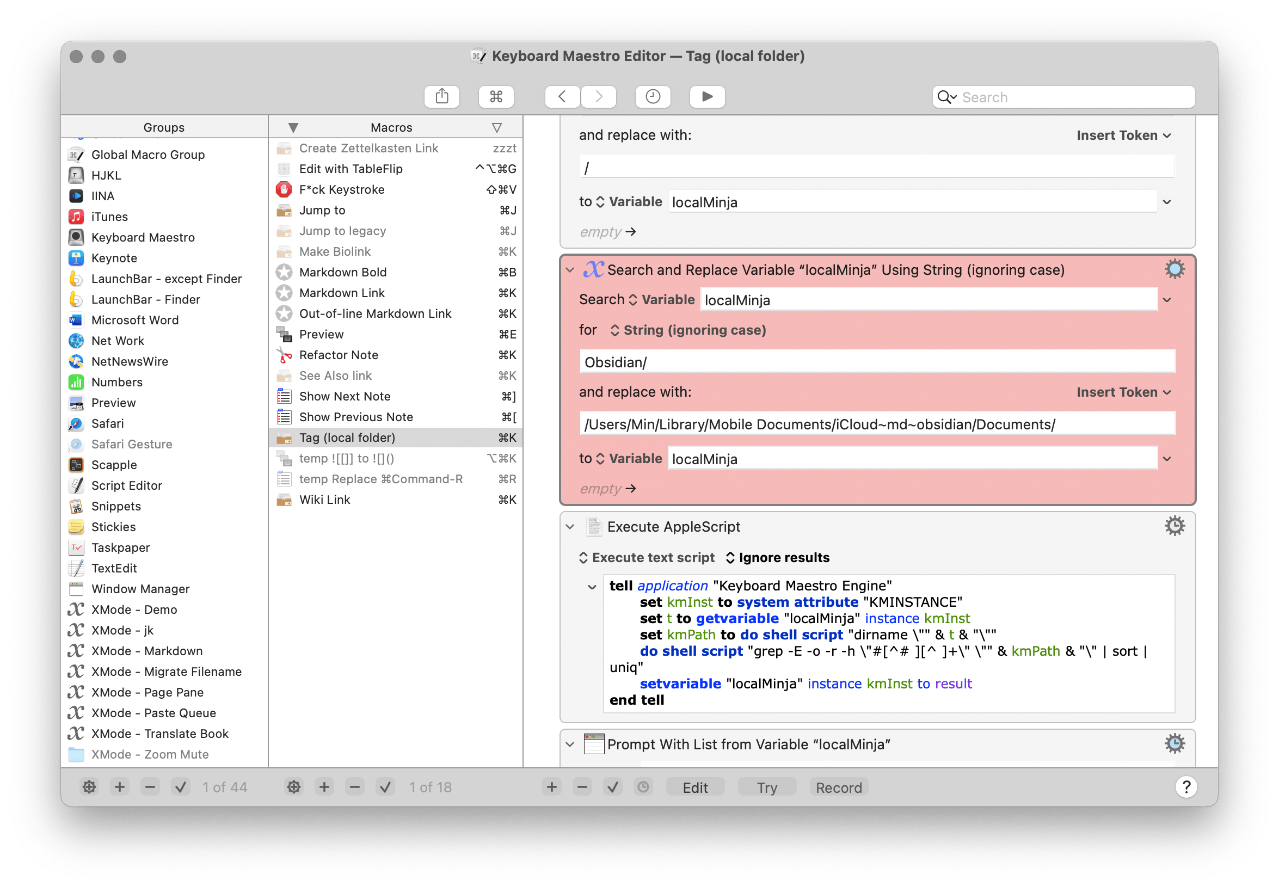This screenshot has width=1279, height=887.
Task: Delete macro with the minus button
Action: [355, 787]
